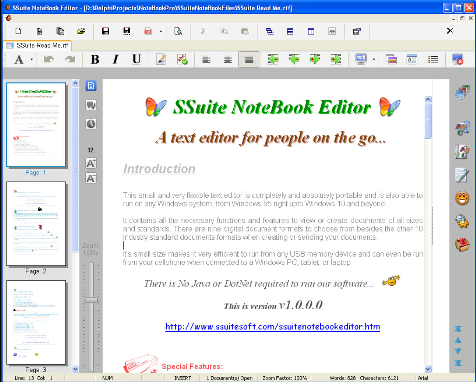This screenshot has height=382, width=476.
Task: Center align the text
Action: tap(228, 59)
